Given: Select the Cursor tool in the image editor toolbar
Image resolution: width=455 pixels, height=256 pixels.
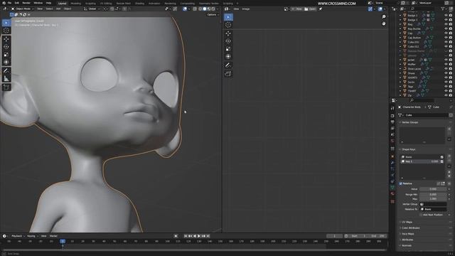Looking at the screenshot, I should coord(228,25).
